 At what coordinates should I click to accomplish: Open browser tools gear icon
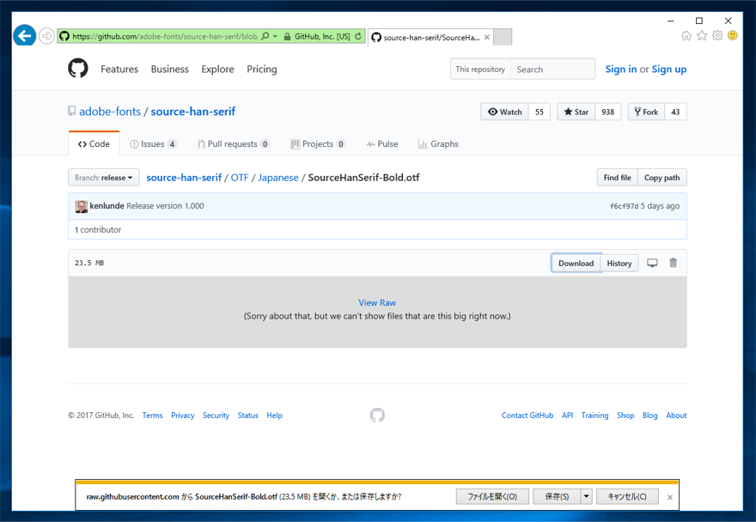tap(717, 36)
